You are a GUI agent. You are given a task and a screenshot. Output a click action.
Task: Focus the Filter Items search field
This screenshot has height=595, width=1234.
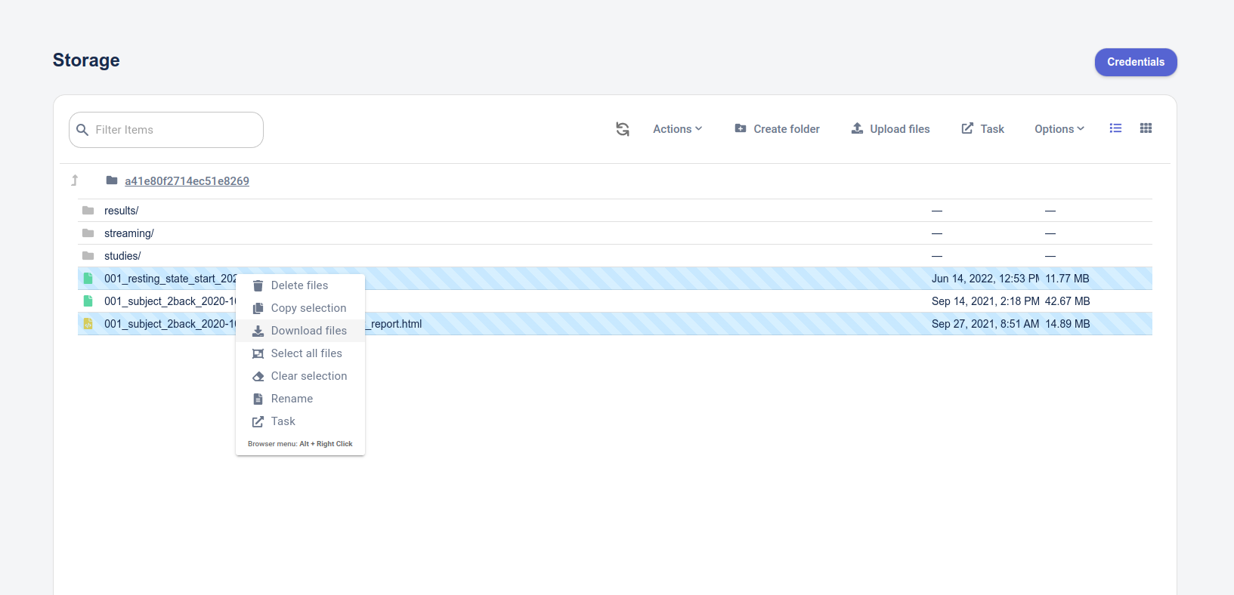(x=166, y=130)
